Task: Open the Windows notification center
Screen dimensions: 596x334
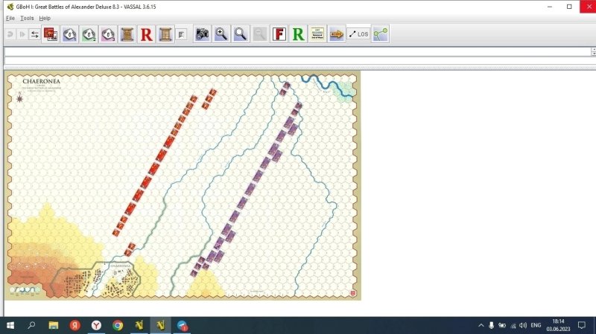Action: 582,325
